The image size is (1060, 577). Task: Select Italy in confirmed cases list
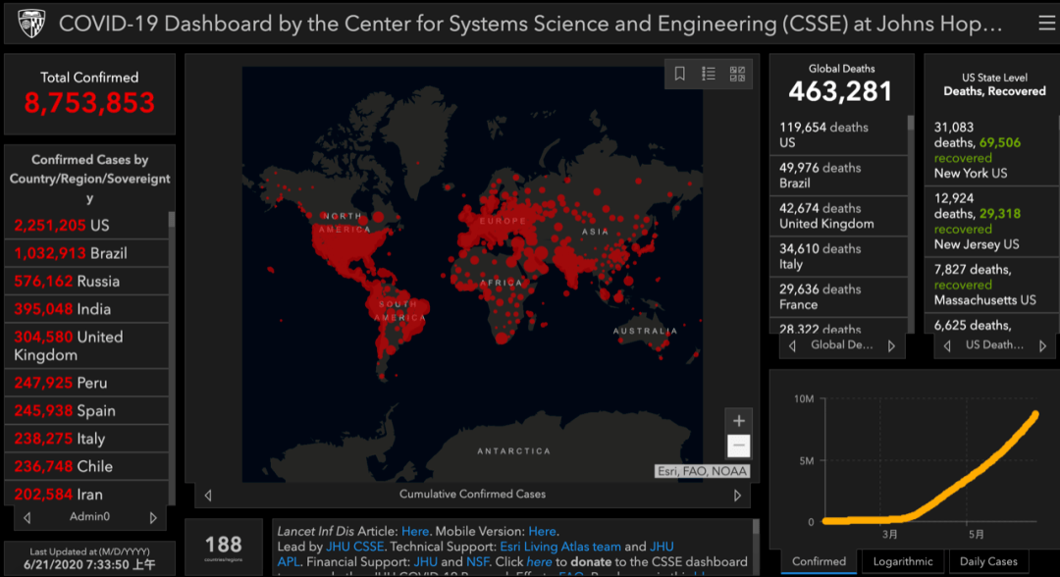86,439
